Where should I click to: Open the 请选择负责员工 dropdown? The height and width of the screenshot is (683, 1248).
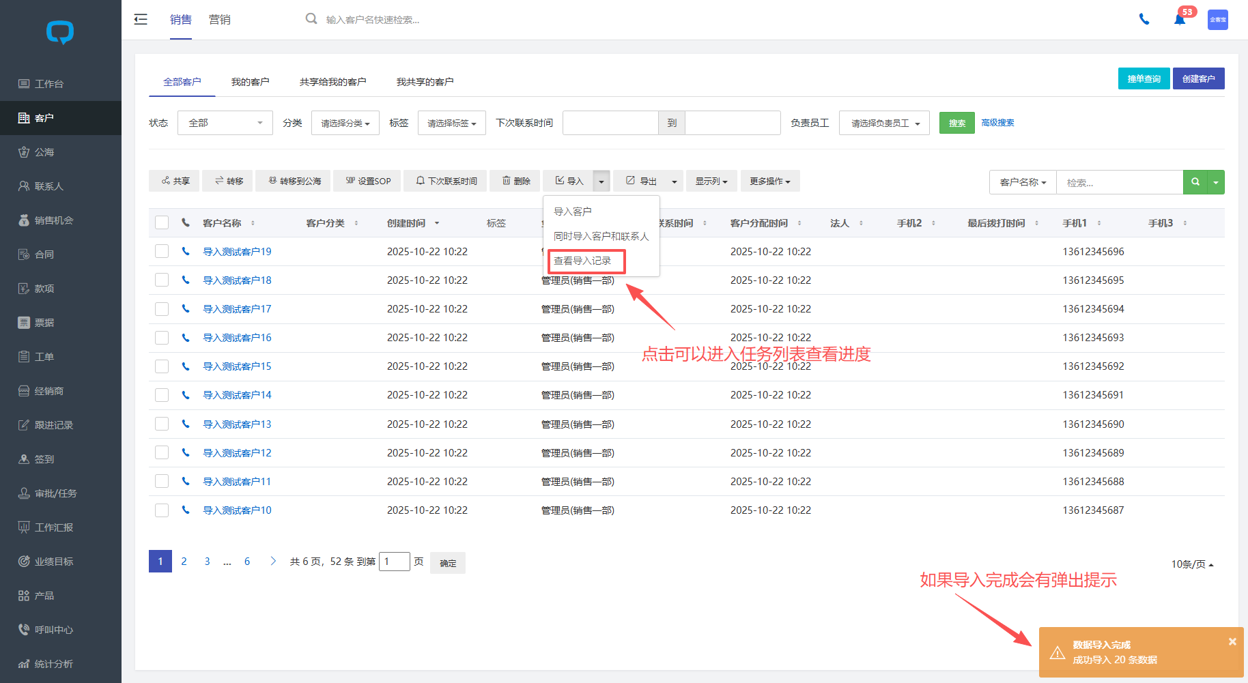(884, 123)
